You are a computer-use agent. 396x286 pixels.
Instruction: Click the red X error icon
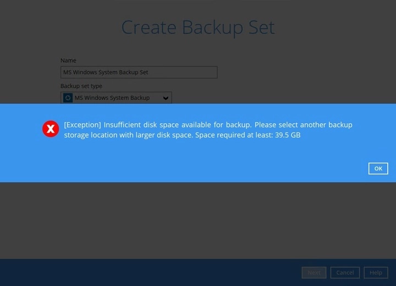click(x=51, y=129)
